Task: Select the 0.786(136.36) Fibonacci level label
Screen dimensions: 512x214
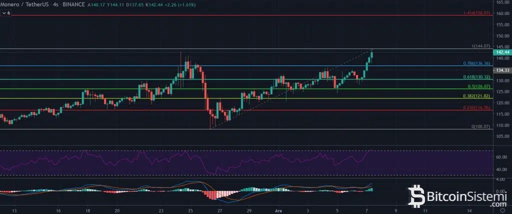Action: (476, 63)
